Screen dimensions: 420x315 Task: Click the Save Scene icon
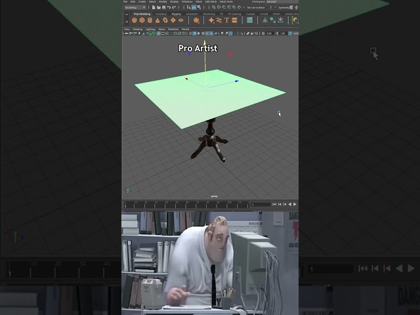(x=163, y=7)
